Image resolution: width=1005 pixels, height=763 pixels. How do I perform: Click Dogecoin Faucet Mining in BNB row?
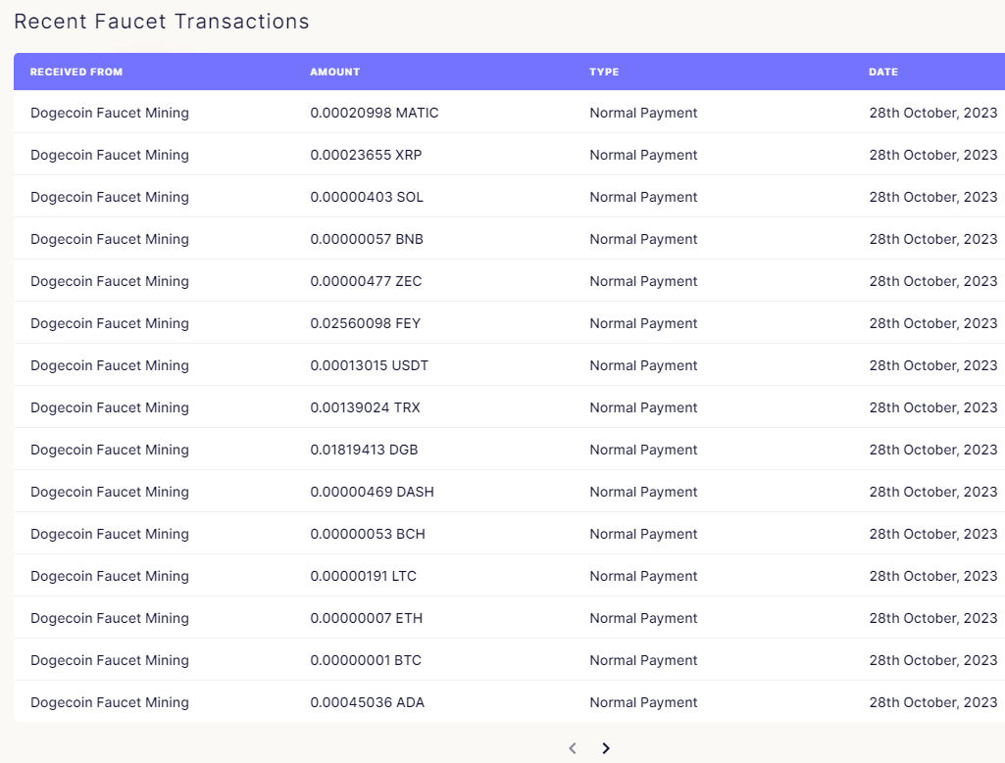point(110,239)
